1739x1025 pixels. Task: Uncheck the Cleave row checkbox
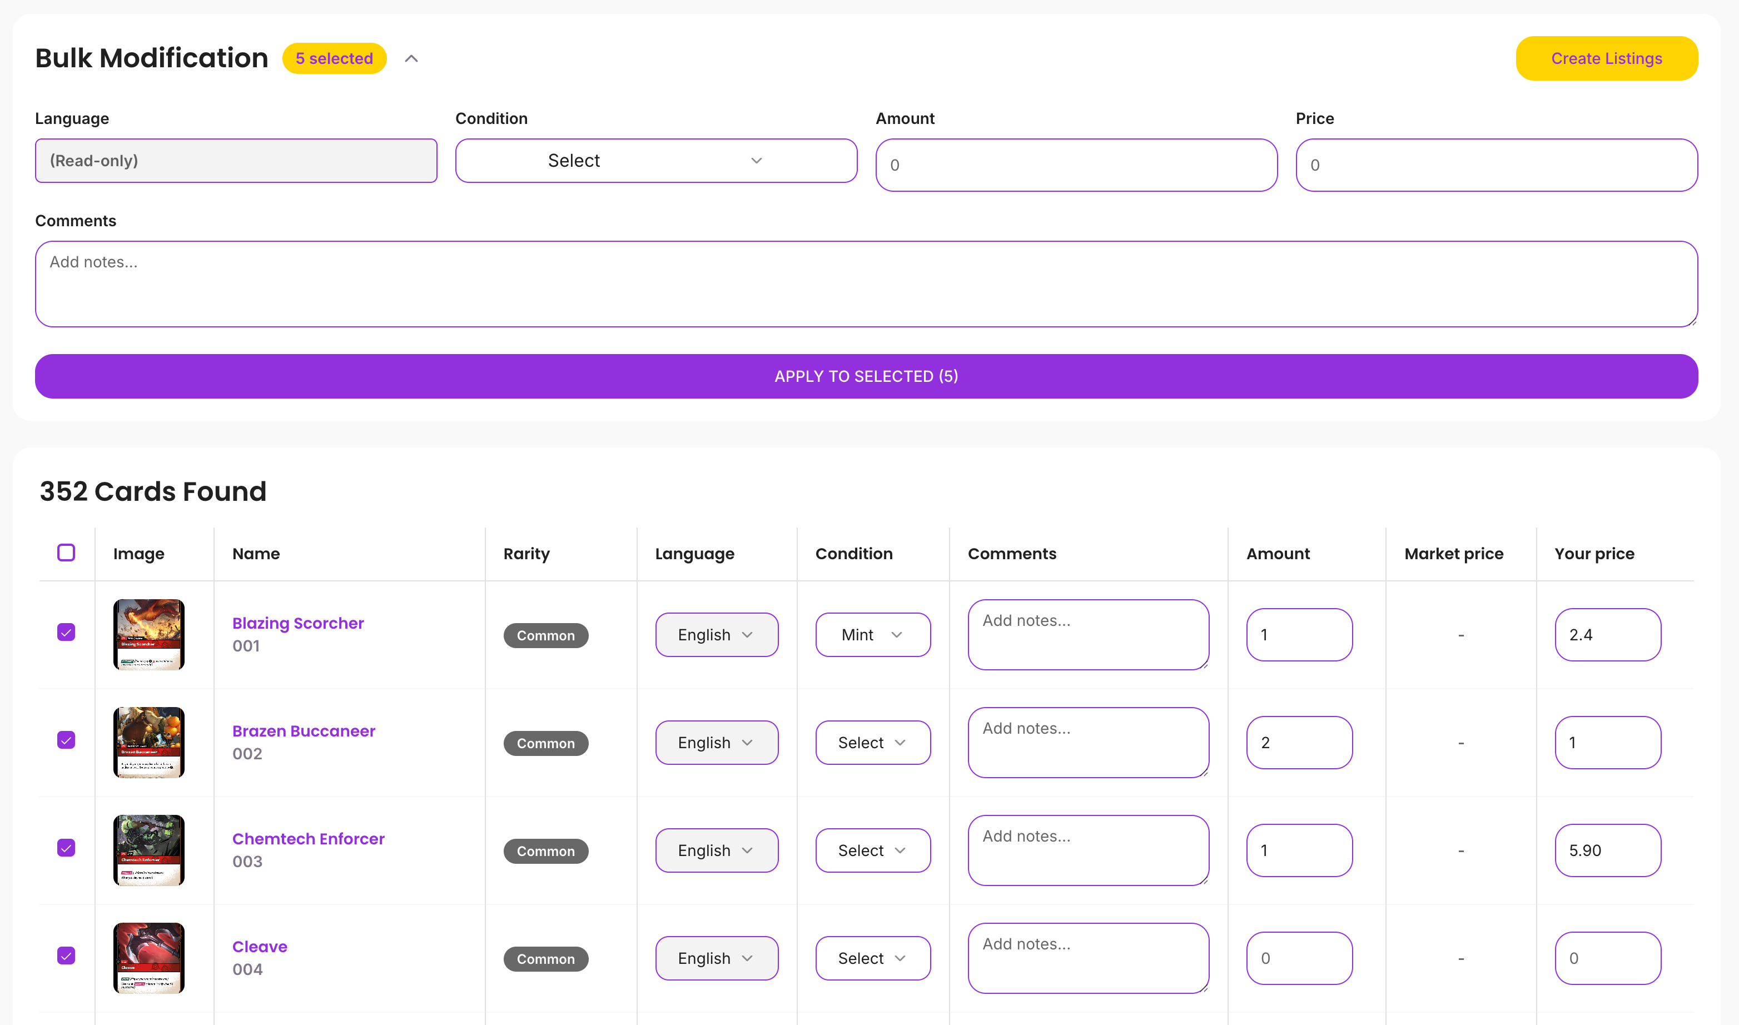tap(66, 955)
